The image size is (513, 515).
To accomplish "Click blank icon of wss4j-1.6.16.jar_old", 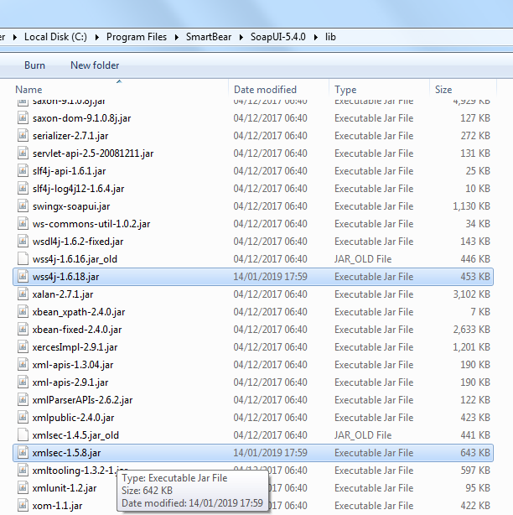I will click(23, 258).
